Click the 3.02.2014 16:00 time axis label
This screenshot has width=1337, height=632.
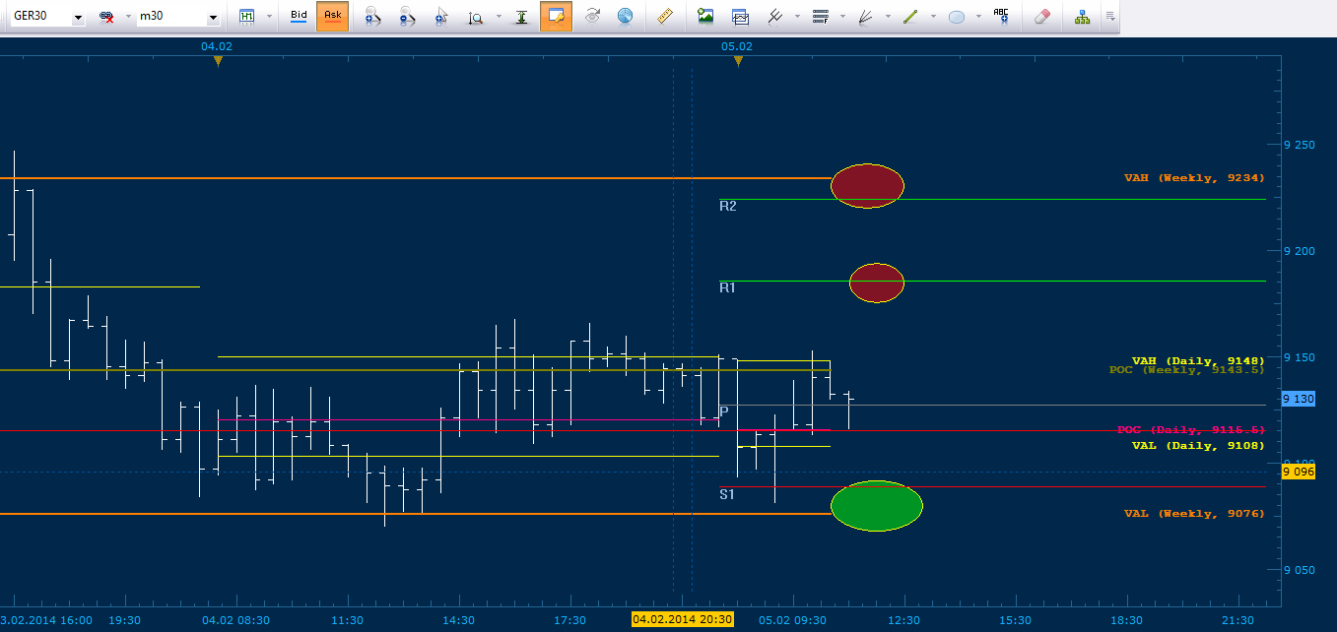(47, 620)
